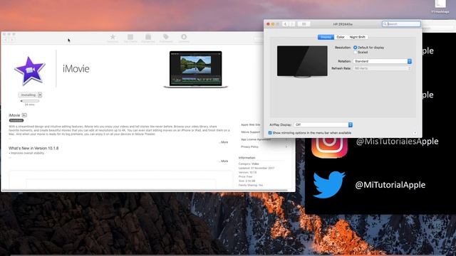
Task: Open the Privacy Policy link
Action: coord(249,147)
